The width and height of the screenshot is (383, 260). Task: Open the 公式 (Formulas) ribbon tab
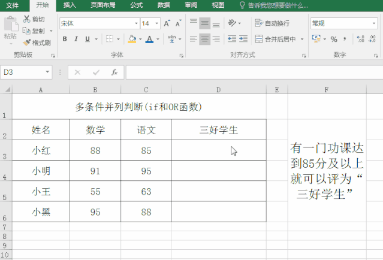136,5
